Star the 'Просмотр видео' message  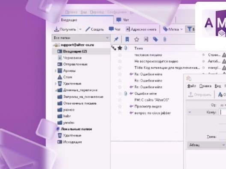point(120,107)
